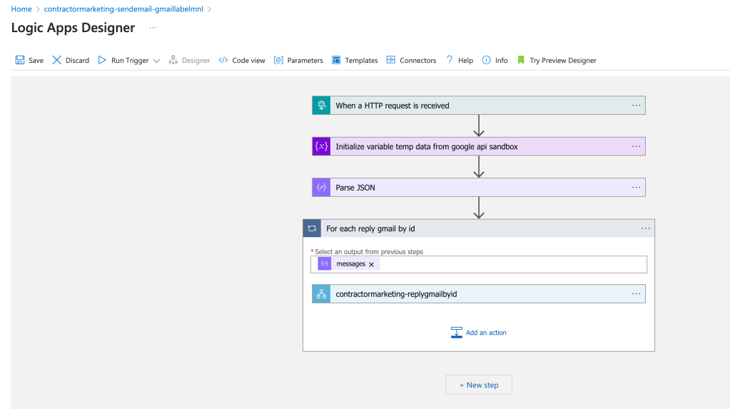Open ellipsis menu for Parse JSON step
The image size is (730, 409).
636,187
